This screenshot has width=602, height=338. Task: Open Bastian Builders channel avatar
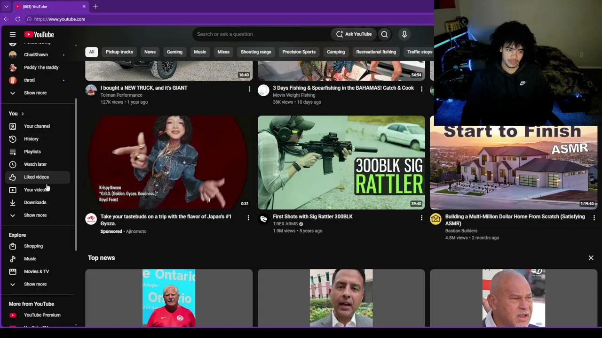click(x=436, y=219)
